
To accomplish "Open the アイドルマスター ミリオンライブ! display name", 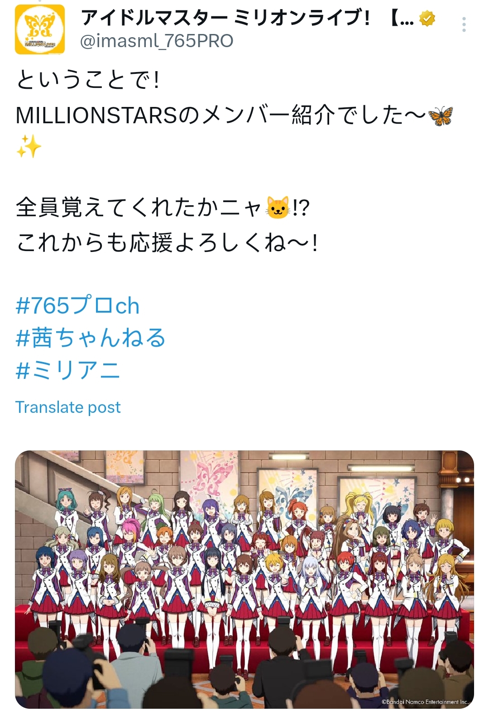I will tap(248, 18).
